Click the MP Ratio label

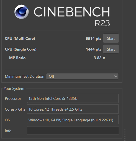point(17,58)
